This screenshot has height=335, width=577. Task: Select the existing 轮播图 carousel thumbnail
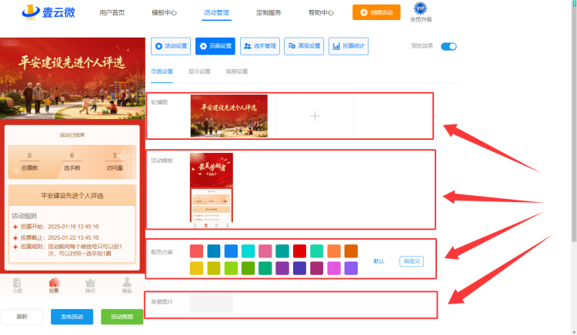point(229,116)
